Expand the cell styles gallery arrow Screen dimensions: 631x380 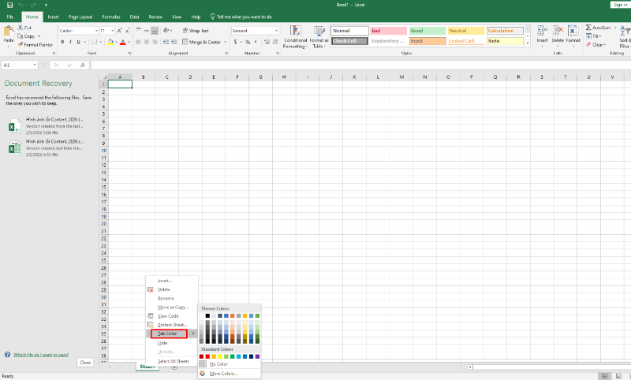[528, 43]
